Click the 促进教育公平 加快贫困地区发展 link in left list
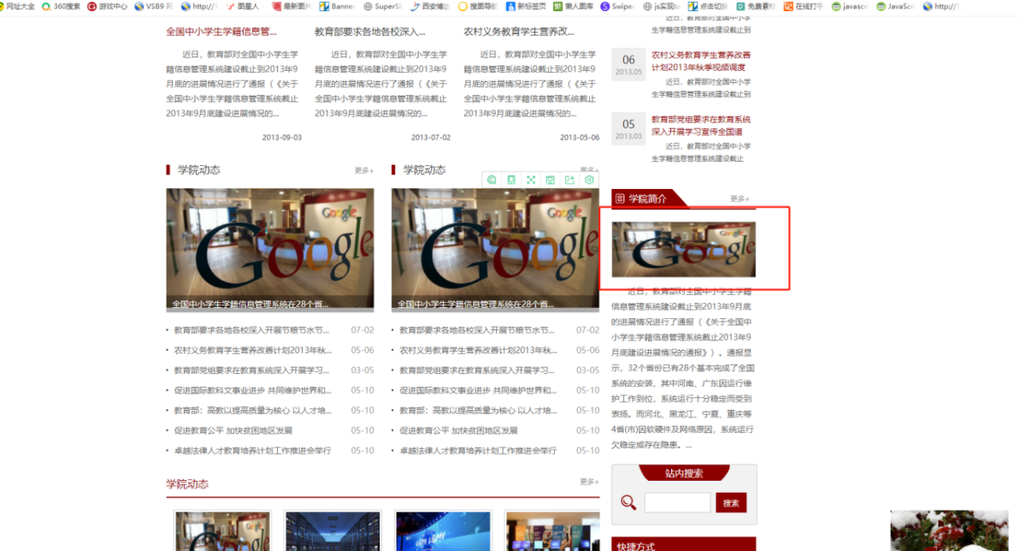The height and width of the screenshot is (551, 1020). (x=233, y=430)
